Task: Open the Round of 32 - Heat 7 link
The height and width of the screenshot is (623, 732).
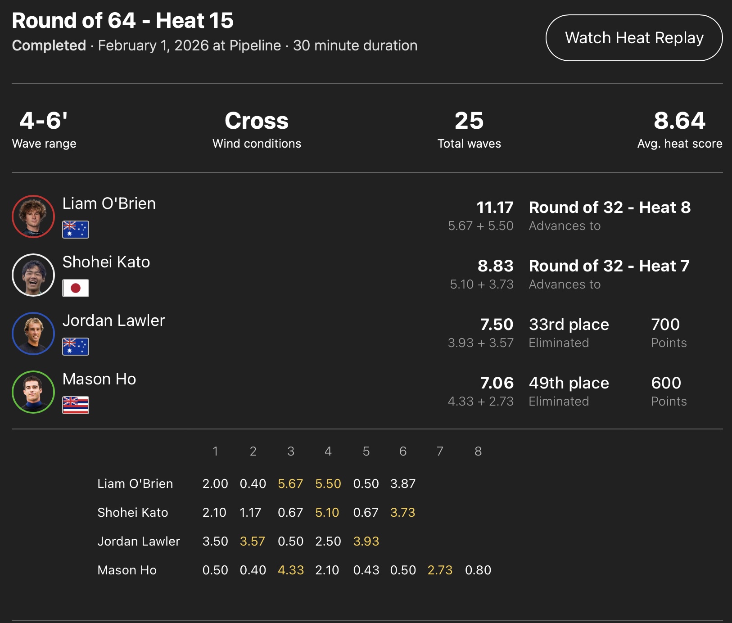Action: (609, 266)
